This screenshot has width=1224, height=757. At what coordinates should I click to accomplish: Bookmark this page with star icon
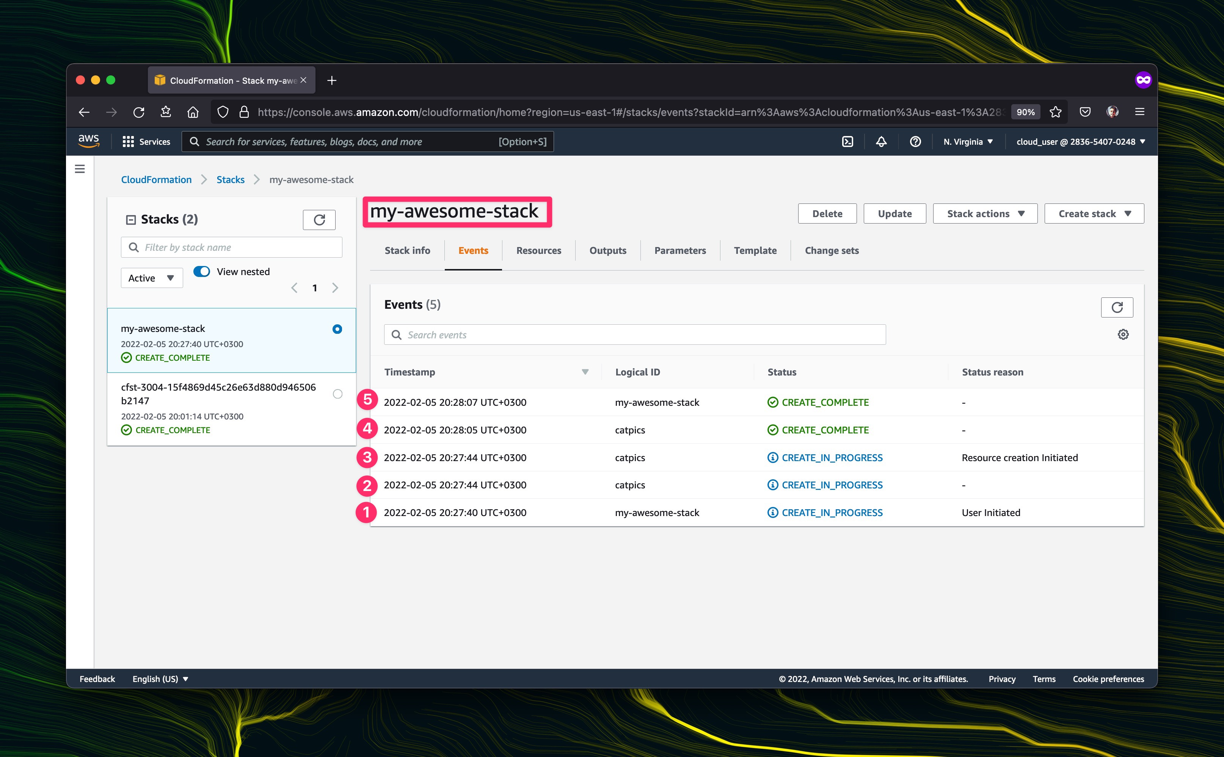point(1055,112)
